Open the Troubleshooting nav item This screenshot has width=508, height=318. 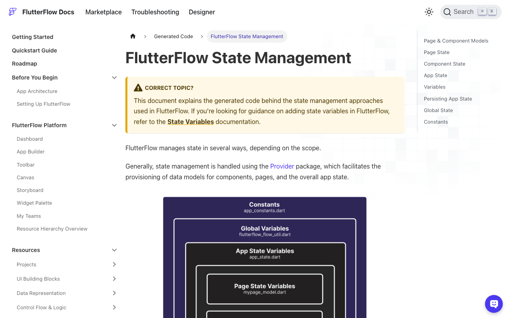155,12
